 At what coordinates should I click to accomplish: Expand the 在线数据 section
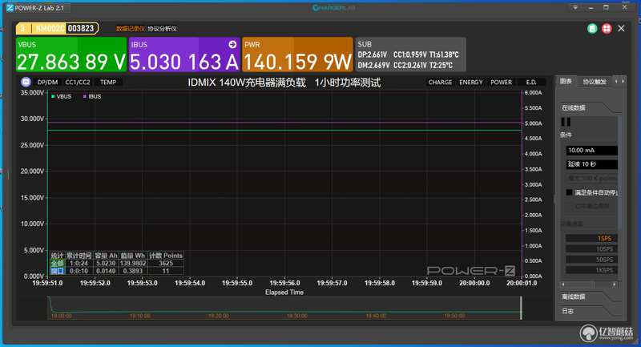[x=589, y=108]
